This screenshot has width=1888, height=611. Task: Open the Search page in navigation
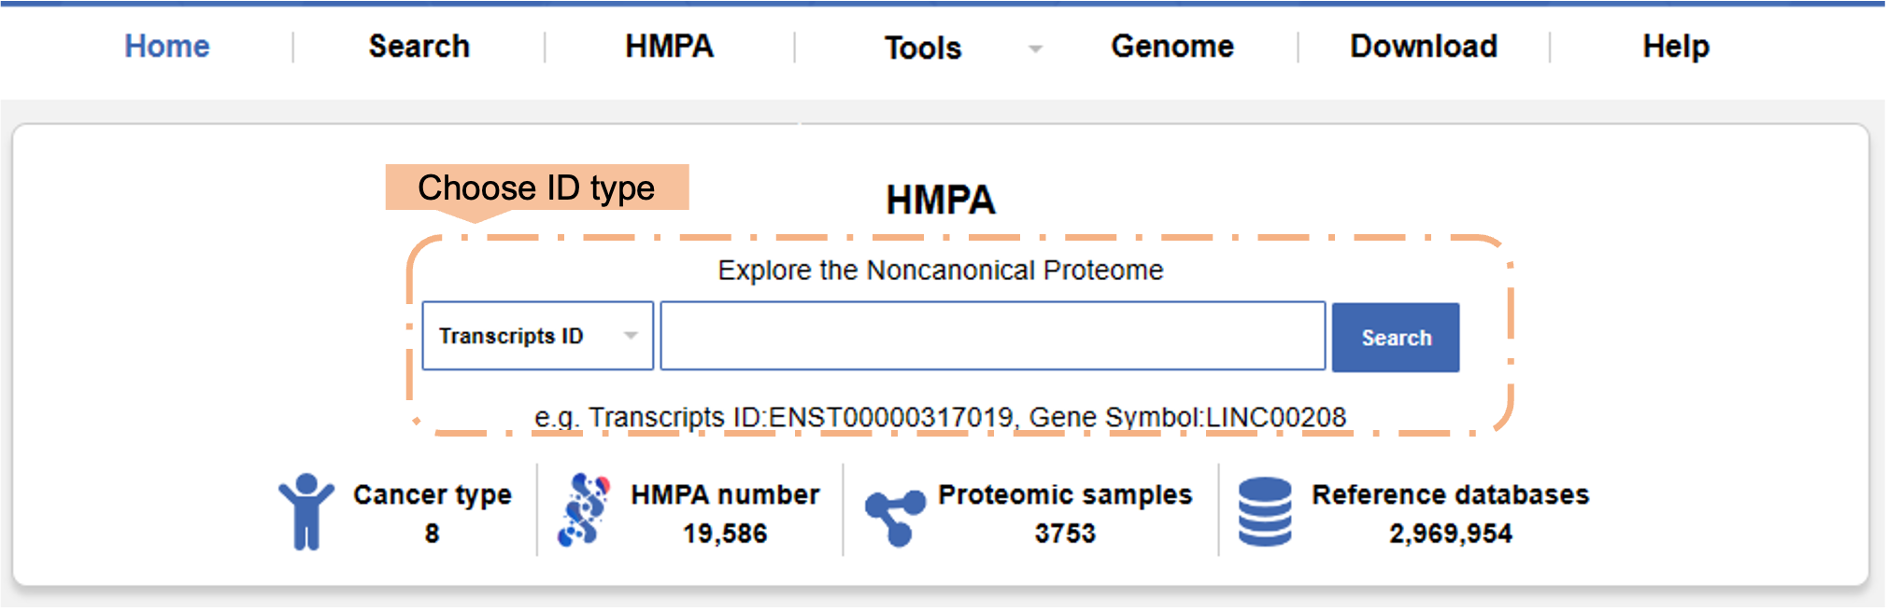(x=419, y=47)
